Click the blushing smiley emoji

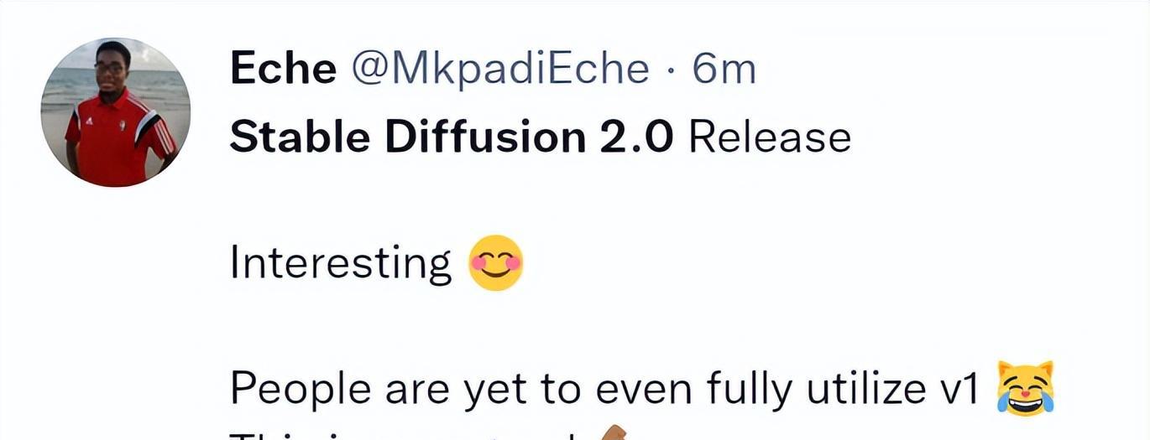click(x=495, y=263)
